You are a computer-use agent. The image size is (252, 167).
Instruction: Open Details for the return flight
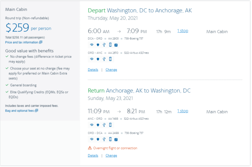pos(93,155)
